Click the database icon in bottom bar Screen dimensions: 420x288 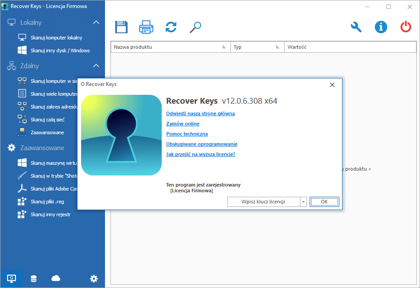point(34,279)
